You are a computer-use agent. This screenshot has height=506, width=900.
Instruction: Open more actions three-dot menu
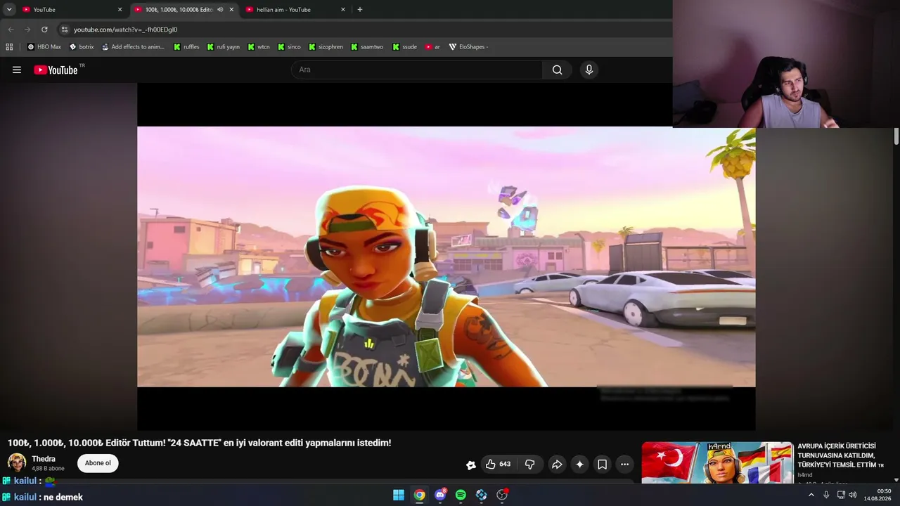(624, 464)
